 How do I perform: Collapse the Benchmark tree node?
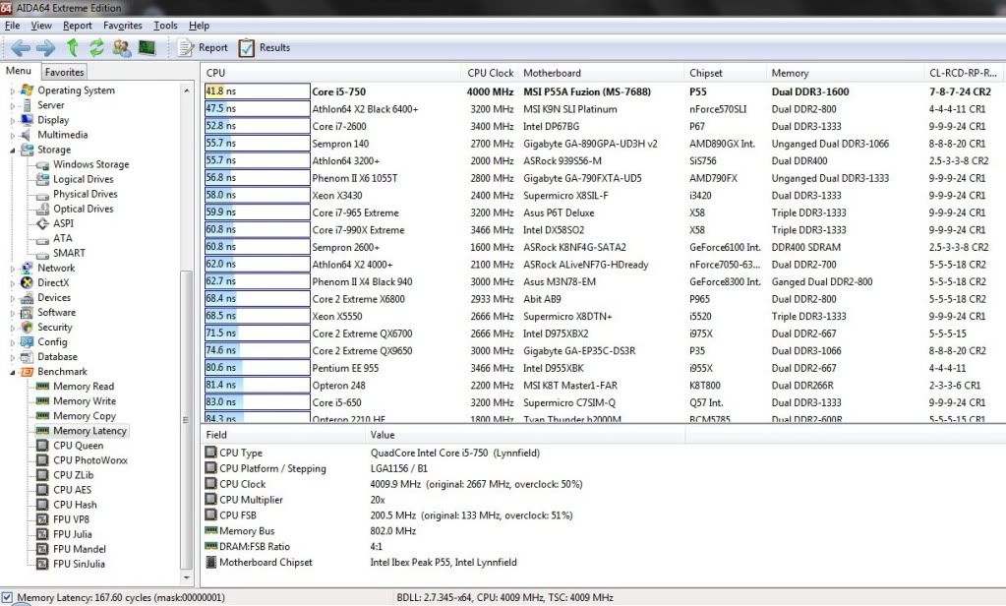tap(12, 372)
